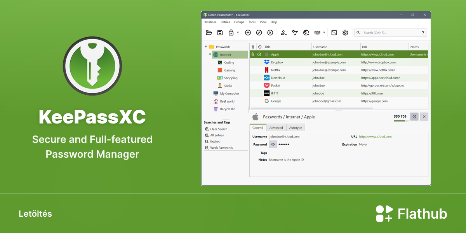Focus the Search (Ctrl+F) field

tap(391, 33)
